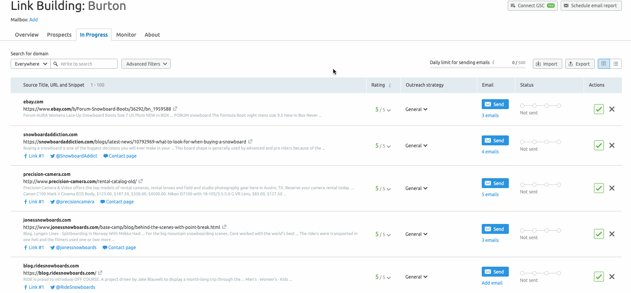This screenshot has width=631, height=293.
Task: Click Schedule email report button
Action: [591, 6]
